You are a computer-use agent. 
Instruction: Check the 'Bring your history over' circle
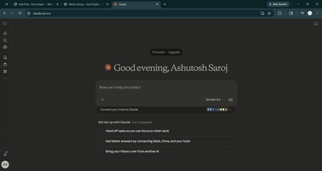[x=101, y=152]
